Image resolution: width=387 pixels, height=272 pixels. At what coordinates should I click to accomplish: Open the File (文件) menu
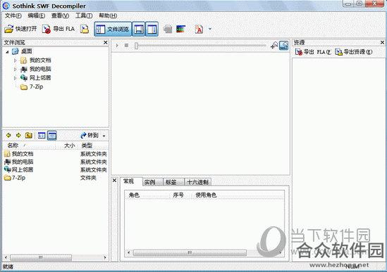[x=13, y=15]
